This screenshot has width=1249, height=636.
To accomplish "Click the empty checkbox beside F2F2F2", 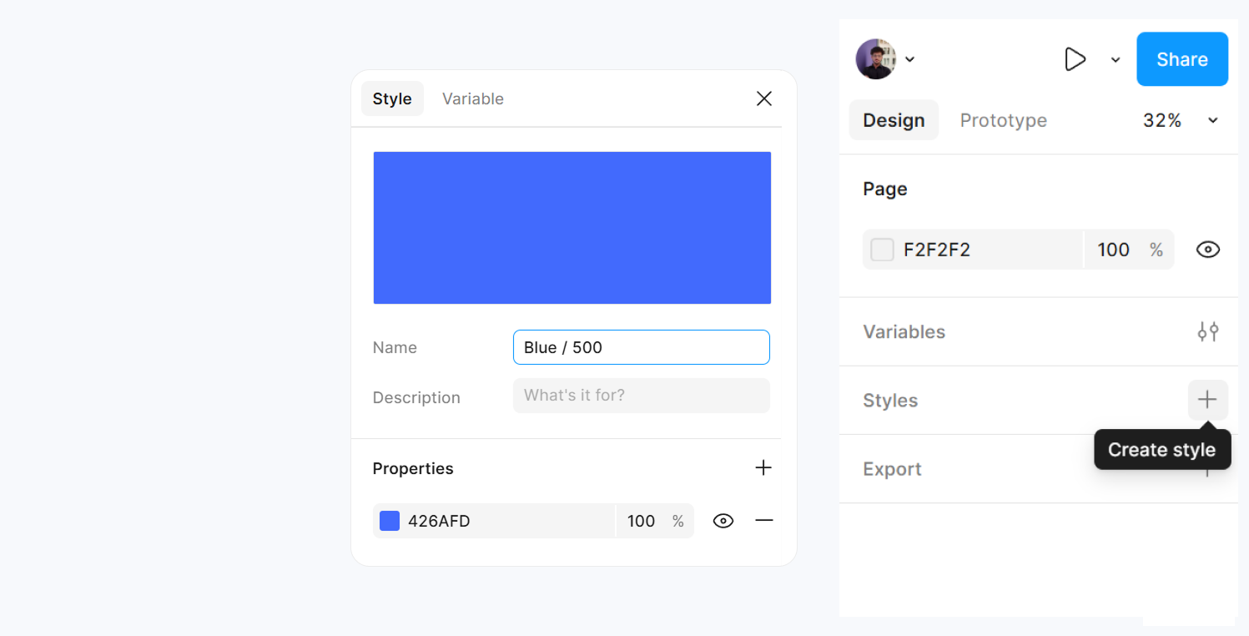I will click(x=882, y=249).
